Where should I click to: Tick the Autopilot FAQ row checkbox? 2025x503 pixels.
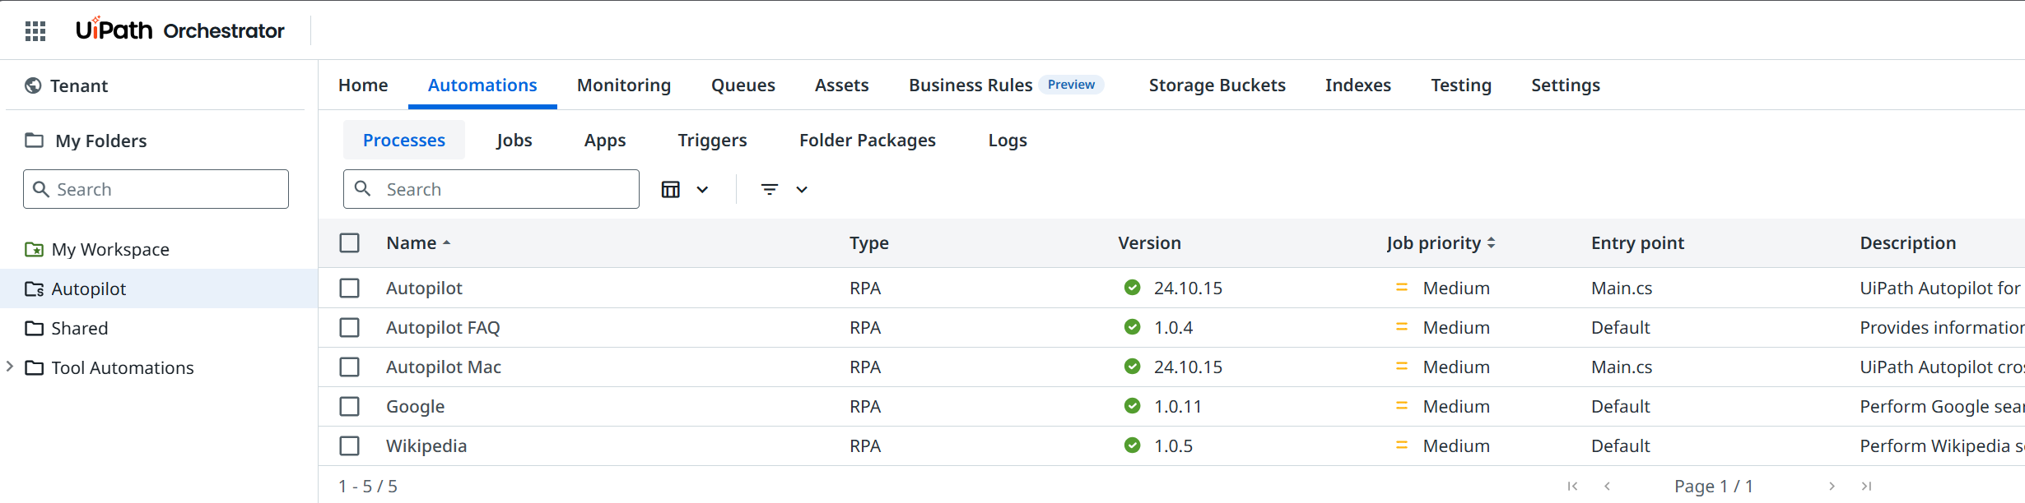coord(350,327)
